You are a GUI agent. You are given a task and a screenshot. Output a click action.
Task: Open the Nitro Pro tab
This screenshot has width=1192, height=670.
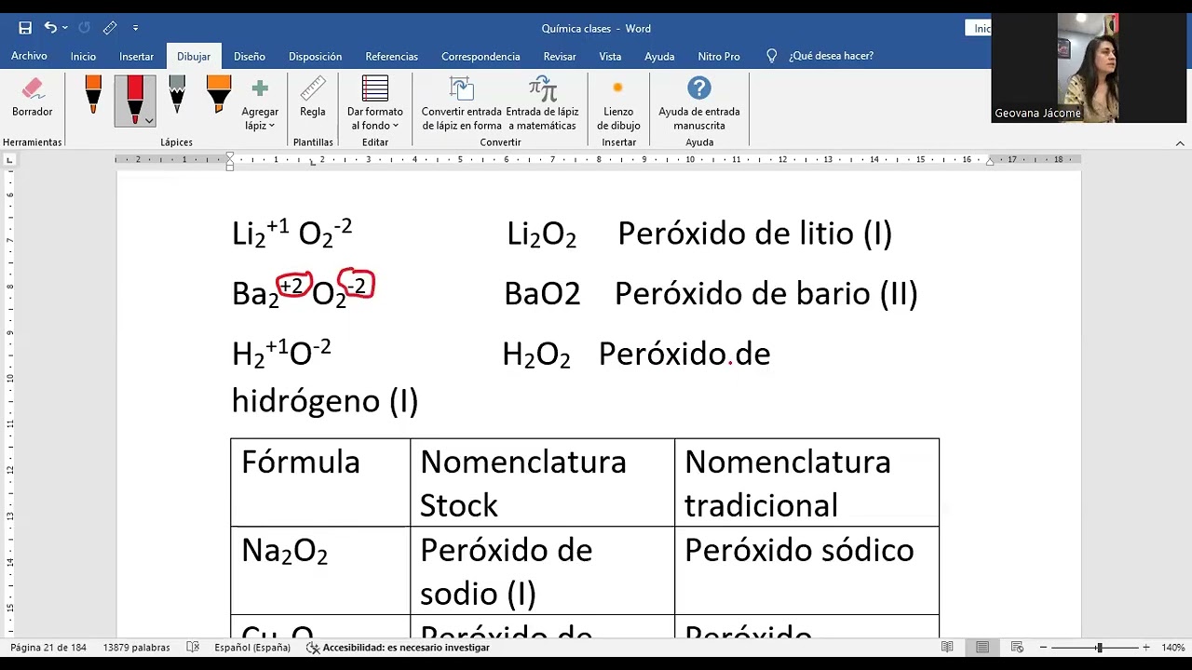point(719,56)
